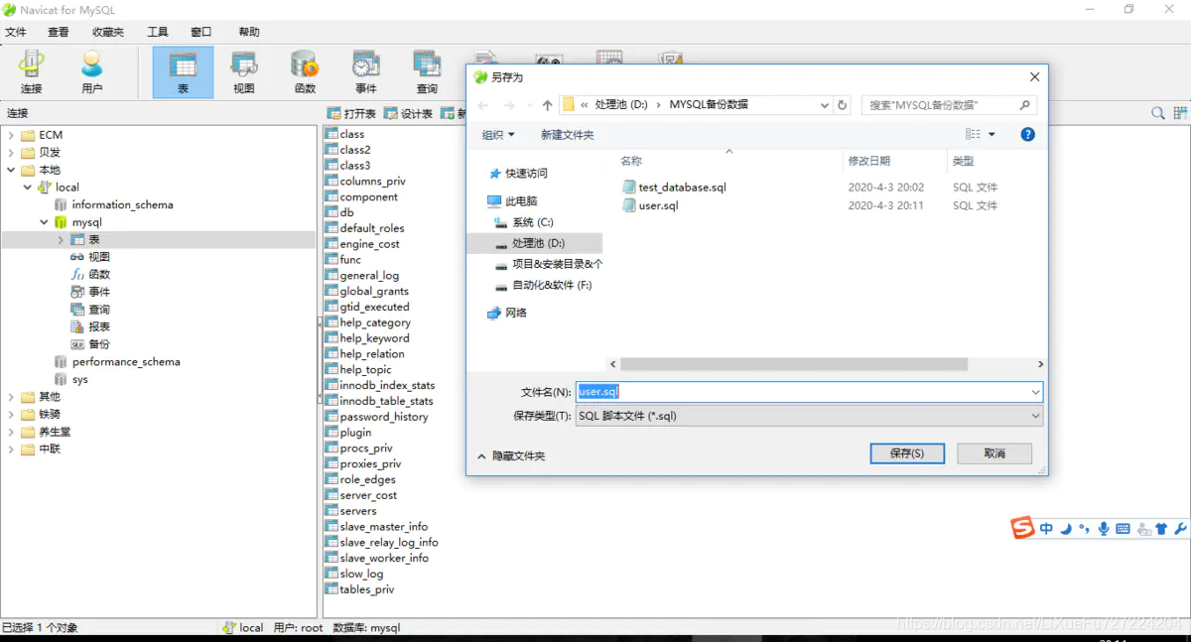Open the address path history dropdown

point(824,105)
